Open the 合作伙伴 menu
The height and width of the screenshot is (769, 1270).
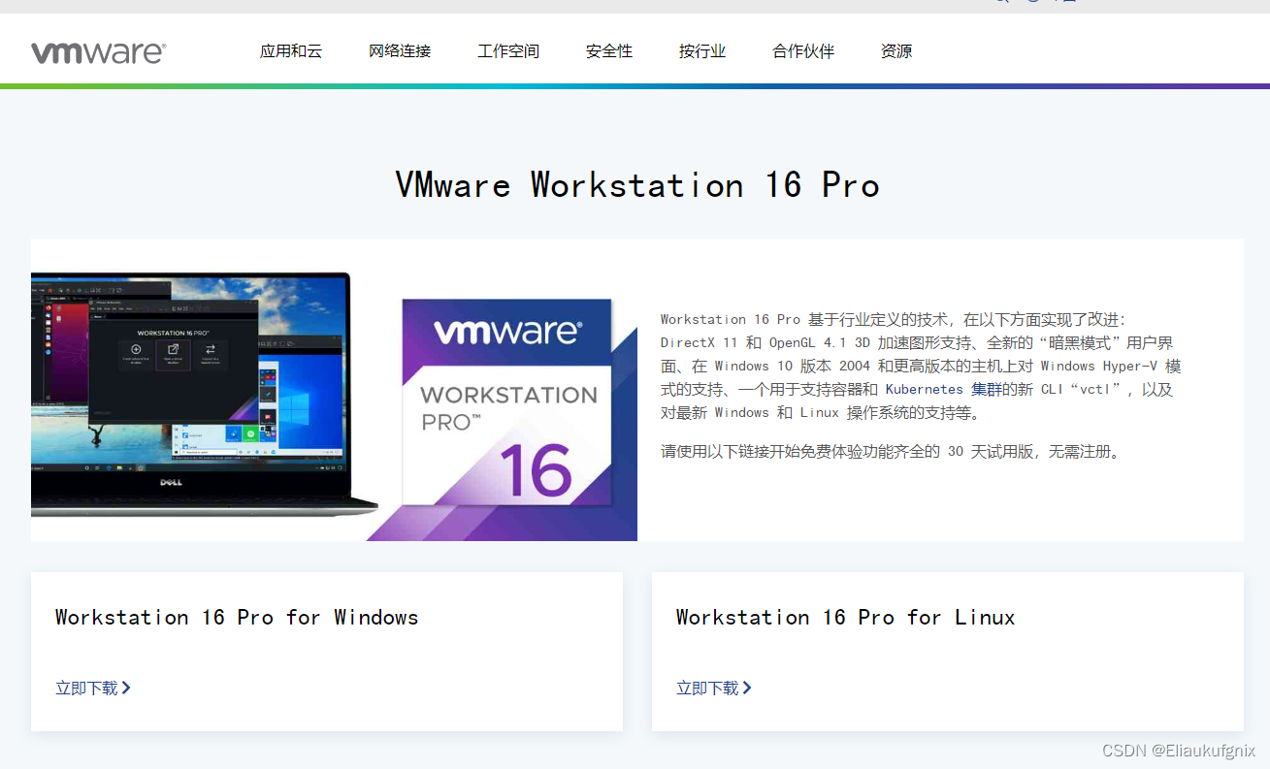point(803,51)
